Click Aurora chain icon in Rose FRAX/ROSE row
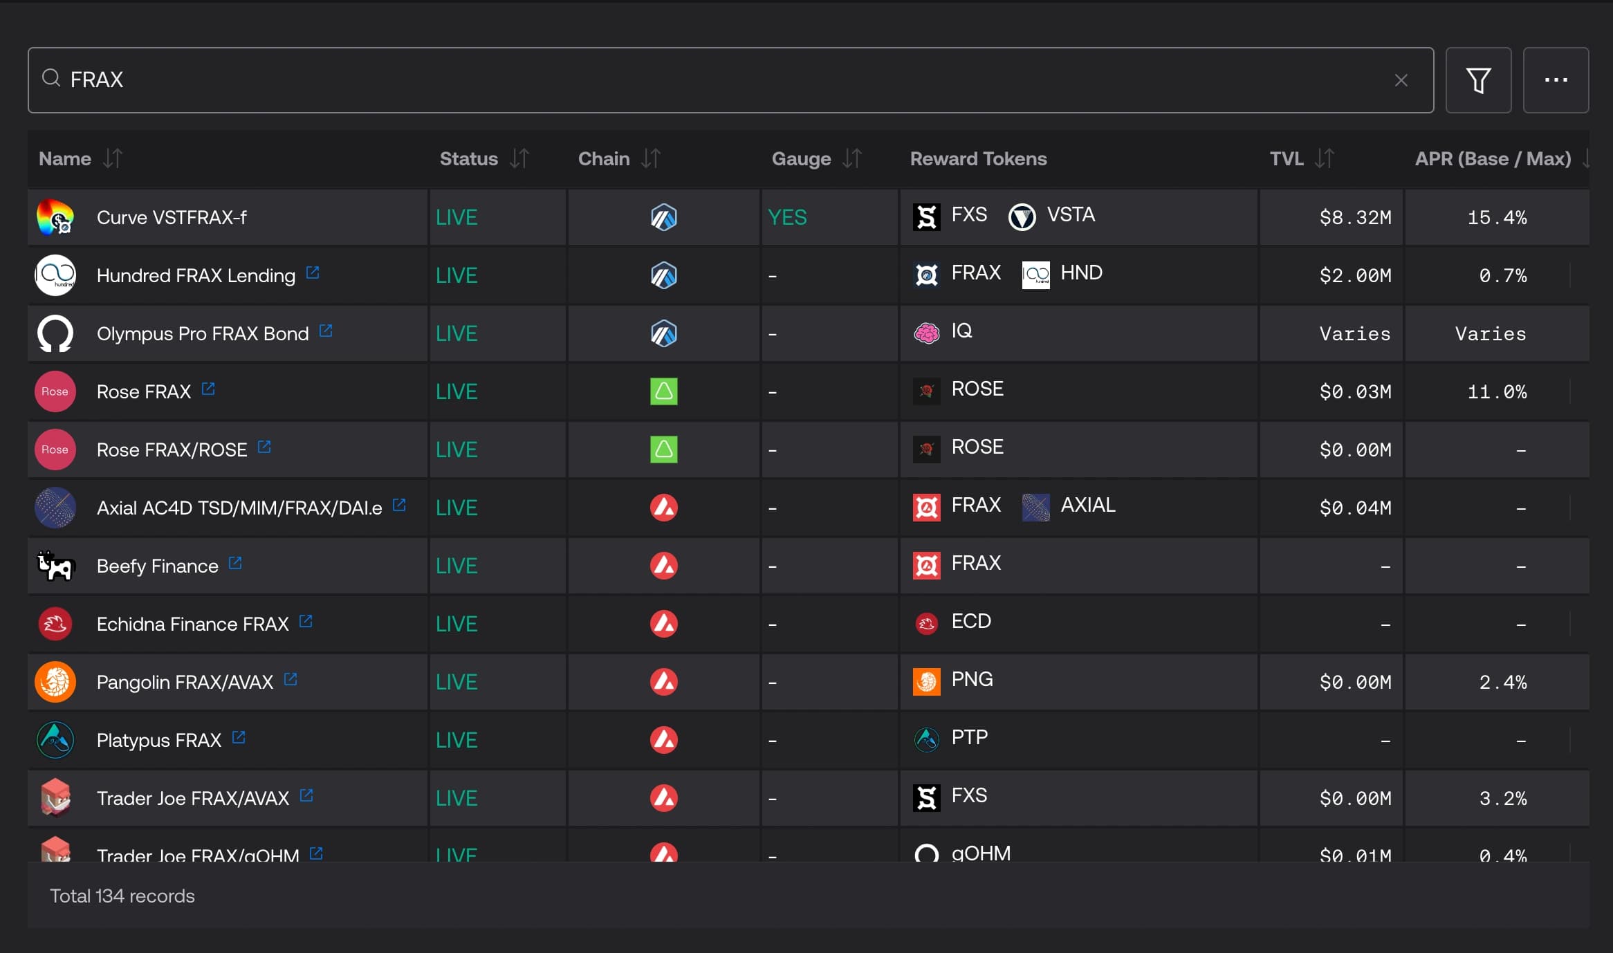Viewport: 1613px width, 953px height. (x=664, y=450)
